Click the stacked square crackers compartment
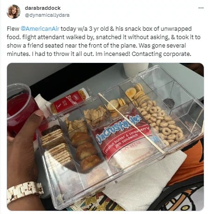208x214 pixels. pyautogui.click(x=55, y=144)
